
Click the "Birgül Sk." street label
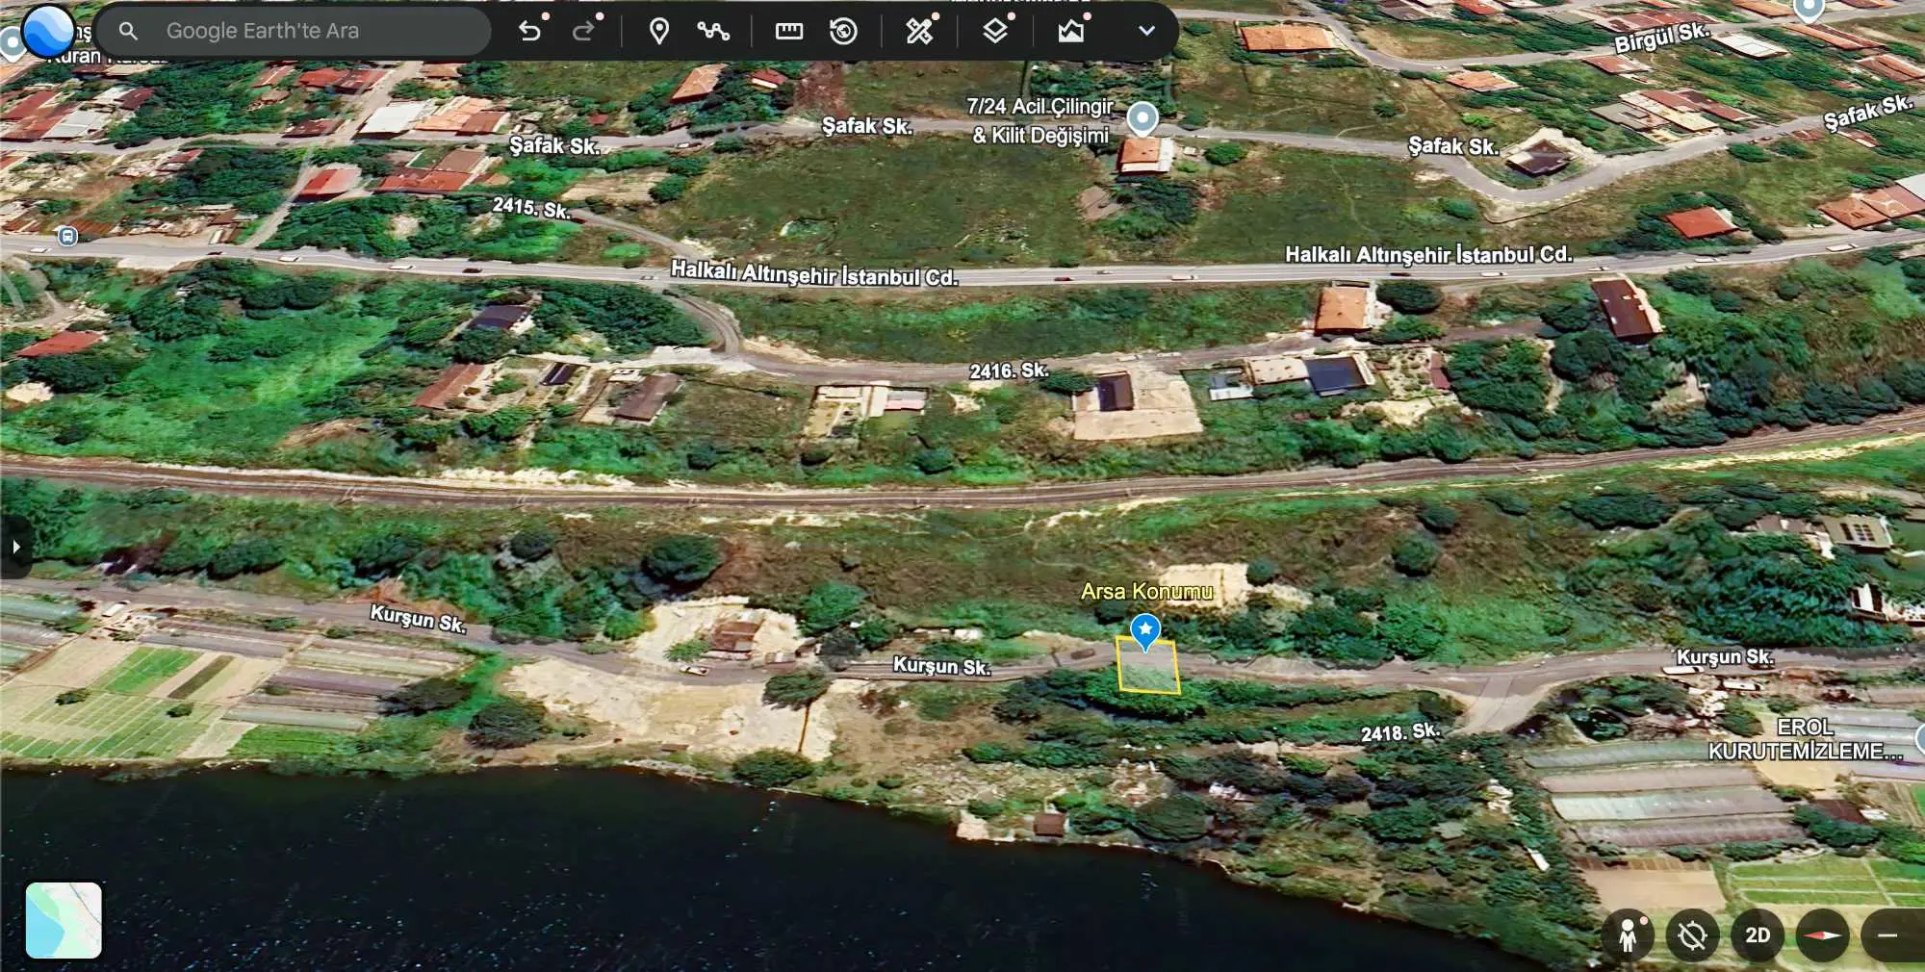(x=1662, y=38)
